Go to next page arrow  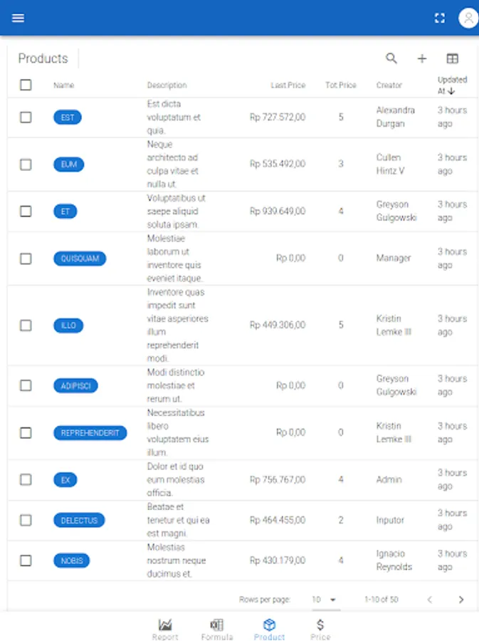coord(460,600)
